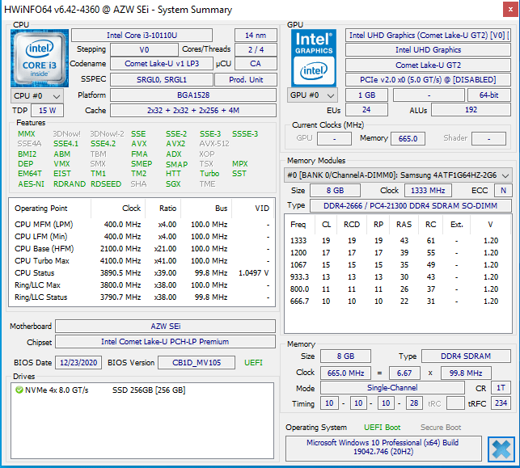Viewport: 520px width, 468px height.
Task: Select the NVMe SSD 256GB drive entry
Action: [x=142, y=390]
